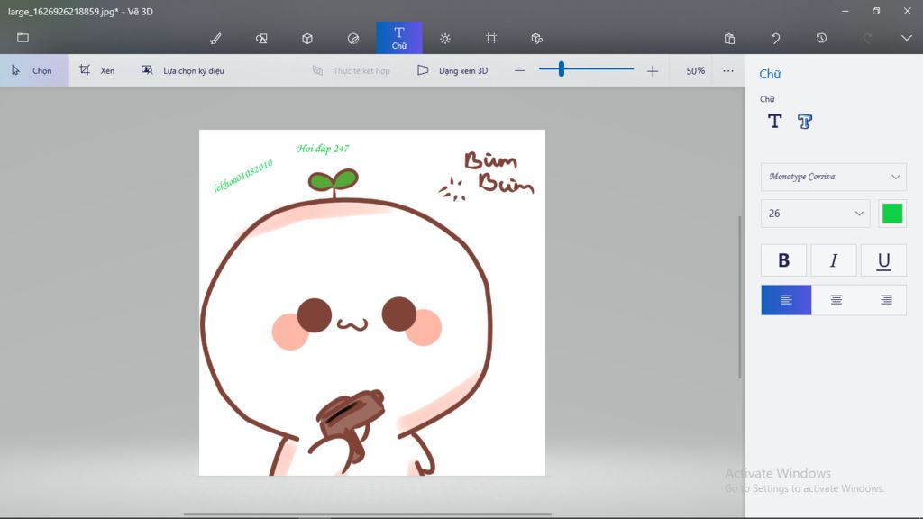Open the Monotype Corsiva font dropdown
923x519 pixels.
(x=834, y=177)
